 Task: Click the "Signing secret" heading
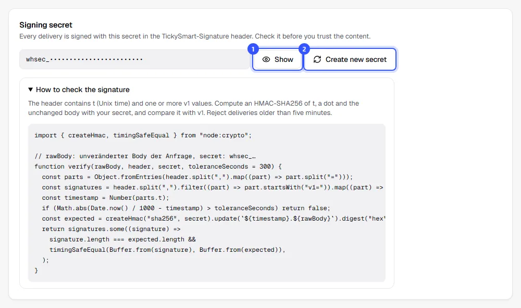click(46, 25)
